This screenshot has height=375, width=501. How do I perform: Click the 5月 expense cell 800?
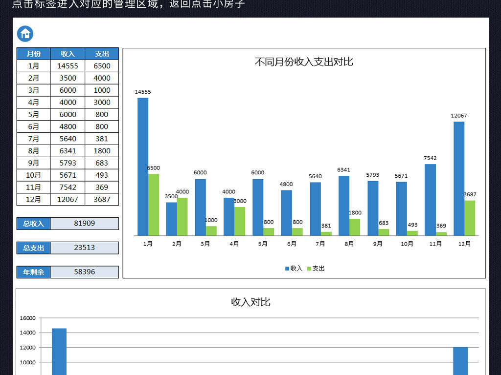[x=102, y=114]
